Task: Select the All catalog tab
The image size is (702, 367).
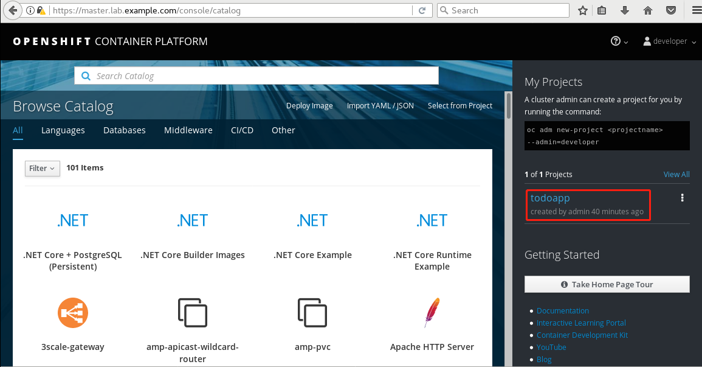Action: 18,130
